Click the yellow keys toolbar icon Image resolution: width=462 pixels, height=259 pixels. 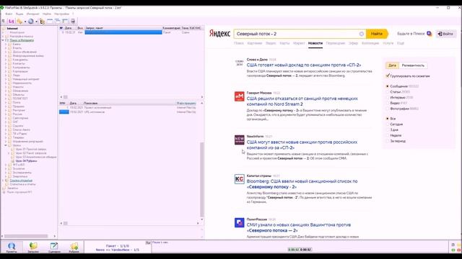click(19, 21)
